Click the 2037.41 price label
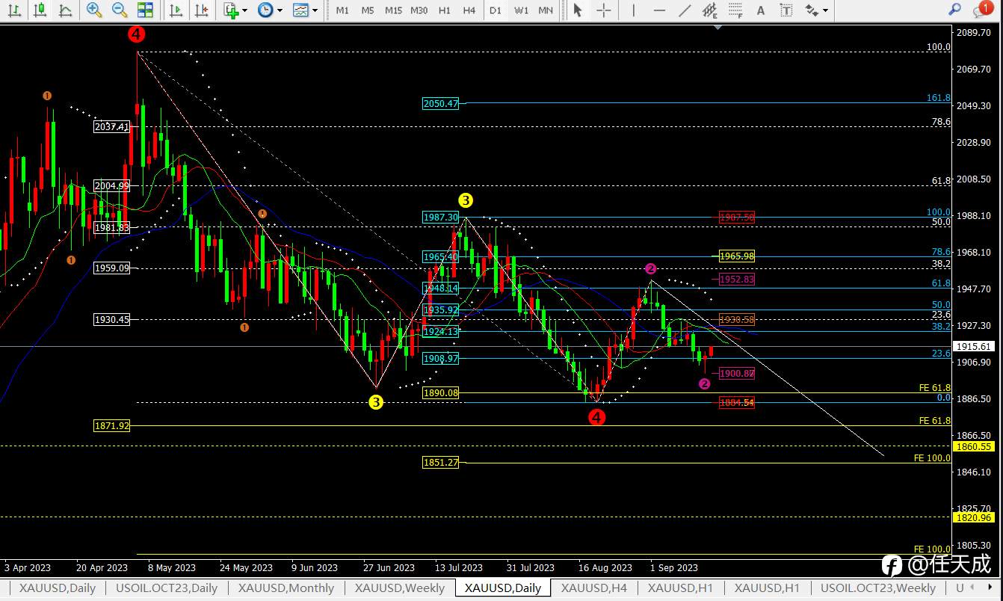The width and height of the screenshot is (1003, 601). click(111, 127)
